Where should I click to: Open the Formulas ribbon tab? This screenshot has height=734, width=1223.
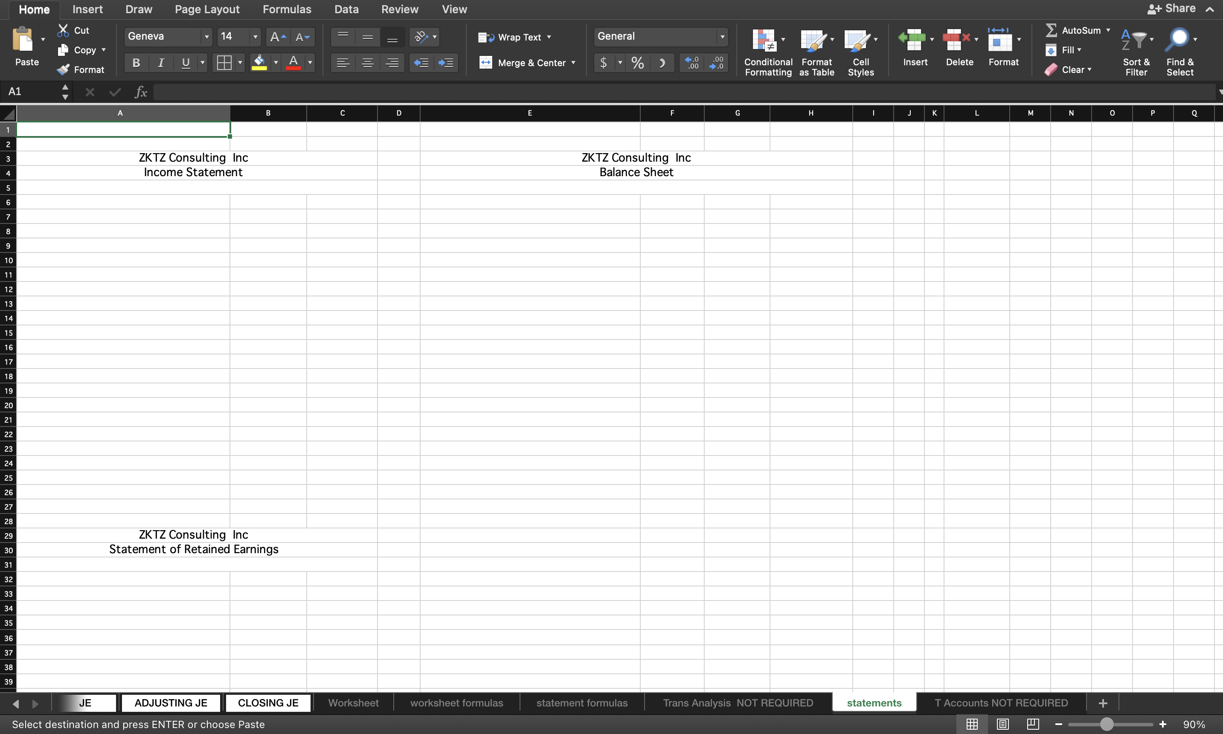click(x=287, y=9)
